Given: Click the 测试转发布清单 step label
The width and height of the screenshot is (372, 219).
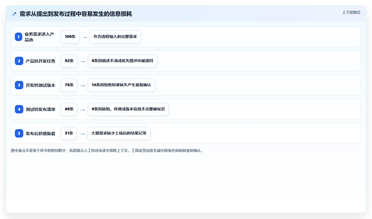Looking at the screenshot, I should [40, 109].
